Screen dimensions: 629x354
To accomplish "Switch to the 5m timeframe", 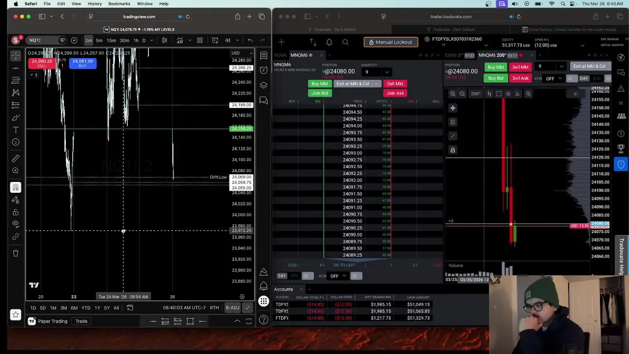I will click(99, 40).
